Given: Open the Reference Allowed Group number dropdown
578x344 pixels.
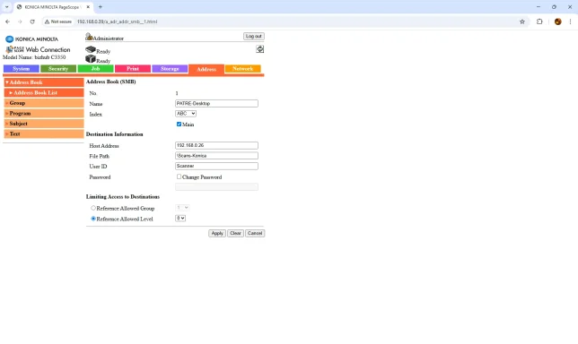Looking at the screenshot, I should [182, 208].
